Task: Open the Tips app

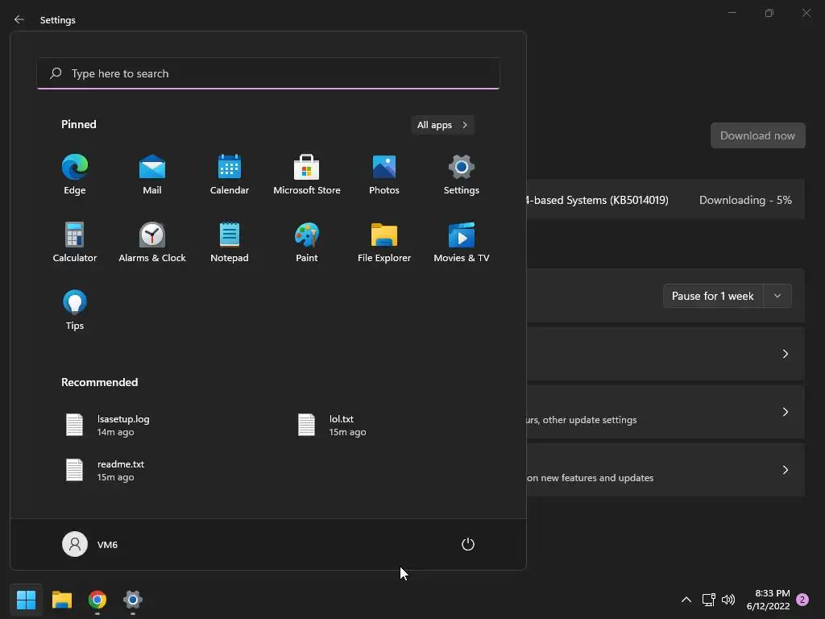Action: coord(75,310)
